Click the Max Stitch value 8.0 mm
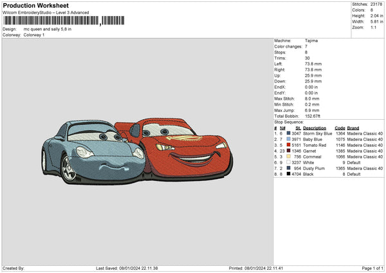386x273 pixels. [312, 99]
